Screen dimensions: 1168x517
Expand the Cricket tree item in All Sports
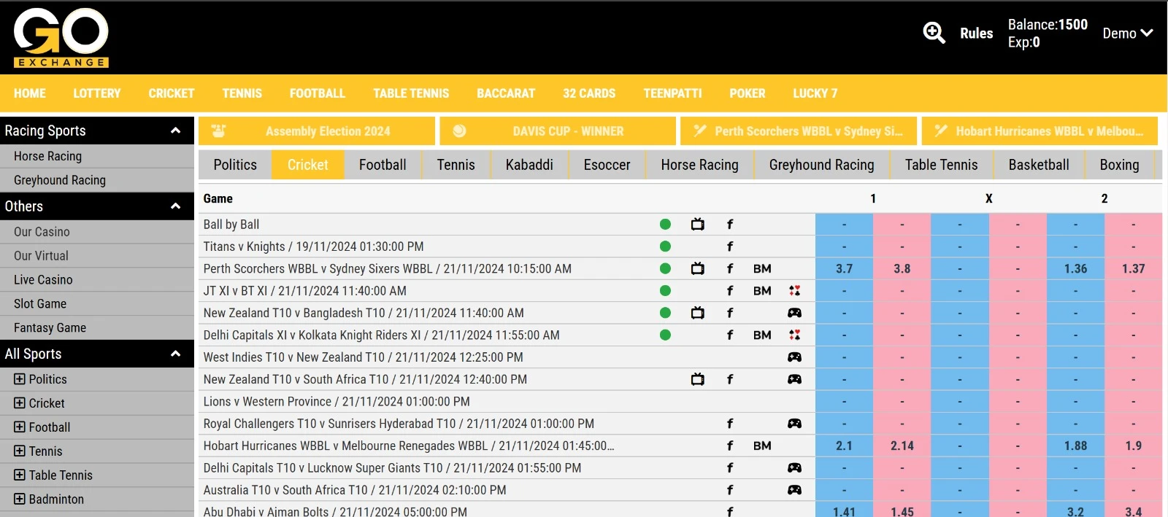coord(20,403)
